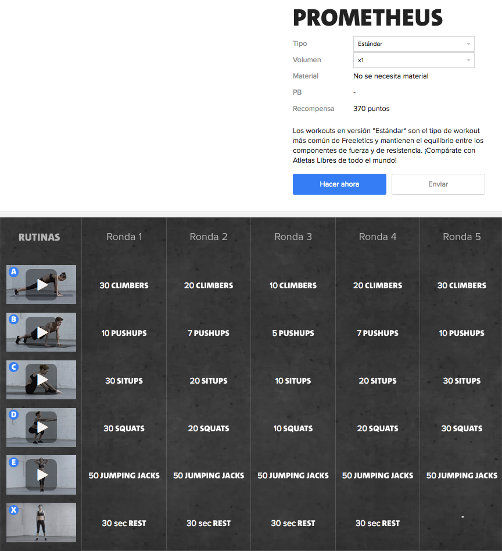Image resolution: width=502 pixels, height=551 pixels.
Task: Click the 370 puntos Recompensa value
Action: point(371,109)
